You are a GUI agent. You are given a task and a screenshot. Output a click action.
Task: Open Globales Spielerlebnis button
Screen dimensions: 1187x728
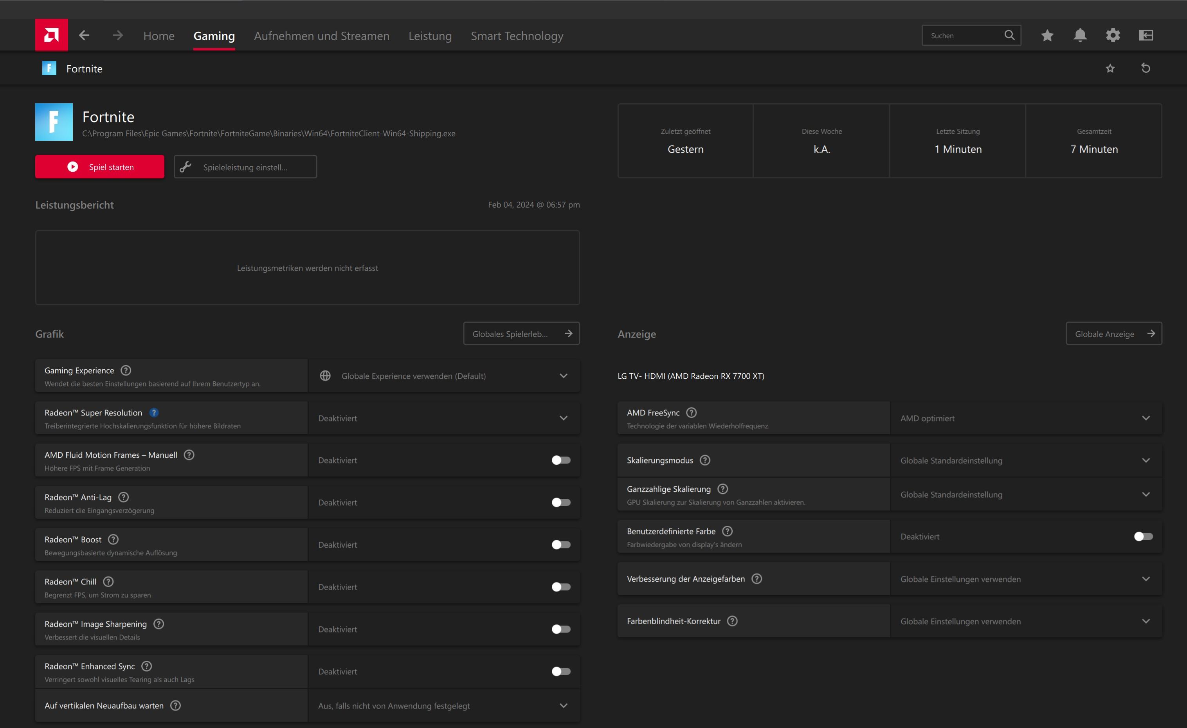tap(521, 333)
